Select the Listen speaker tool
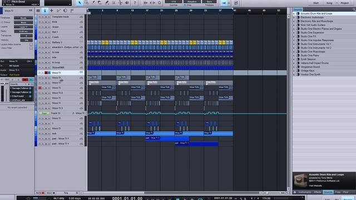This screenshot has width=356, height=200. tap(127, 3)
